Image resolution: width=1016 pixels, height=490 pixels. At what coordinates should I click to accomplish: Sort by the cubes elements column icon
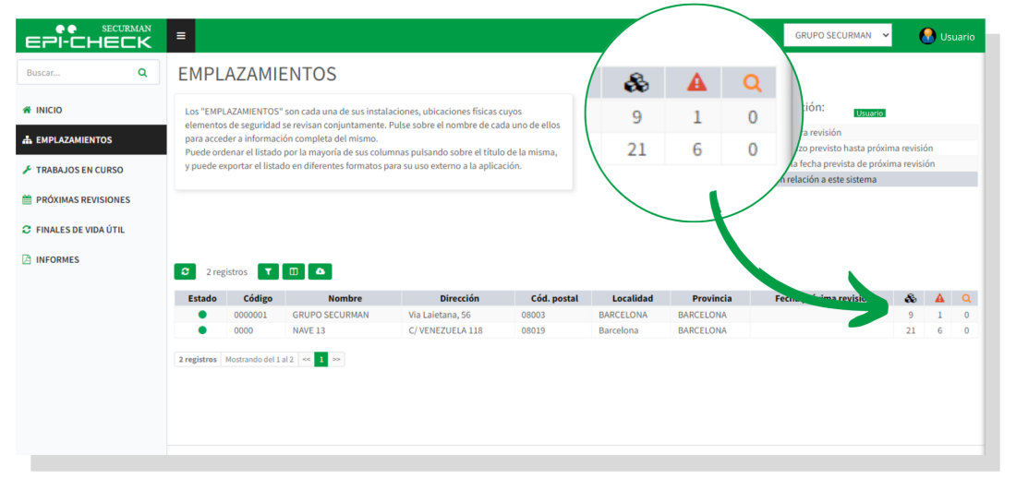click(x=910, y=298)
